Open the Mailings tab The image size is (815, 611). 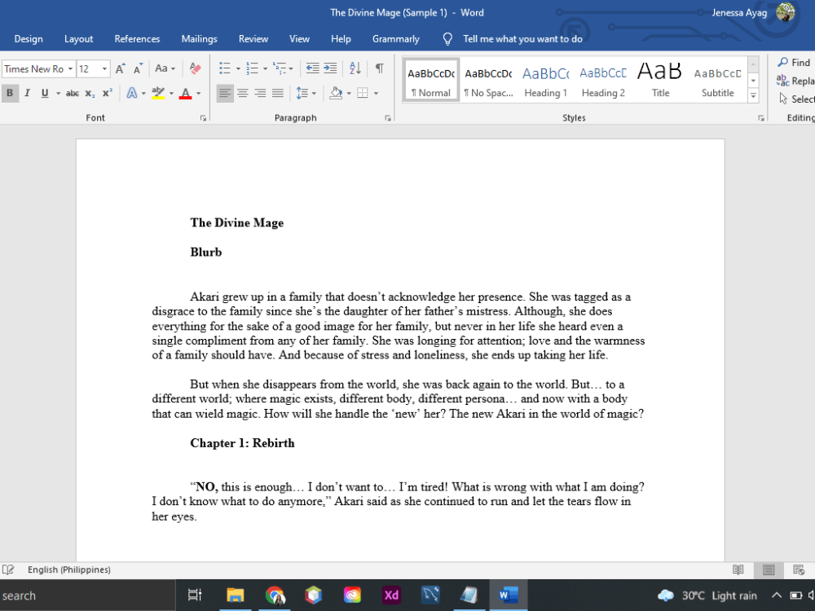point(199,39)
